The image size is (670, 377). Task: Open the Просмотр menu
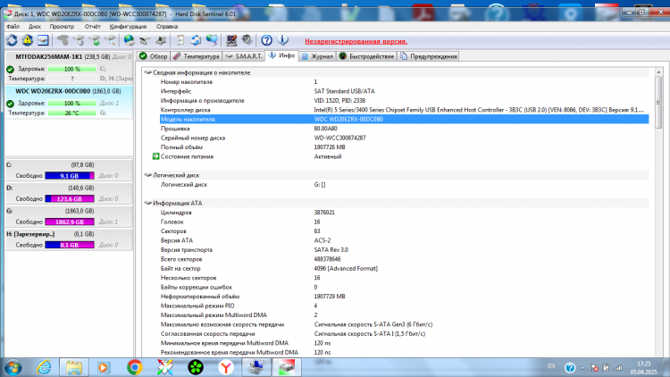(62, 27)
